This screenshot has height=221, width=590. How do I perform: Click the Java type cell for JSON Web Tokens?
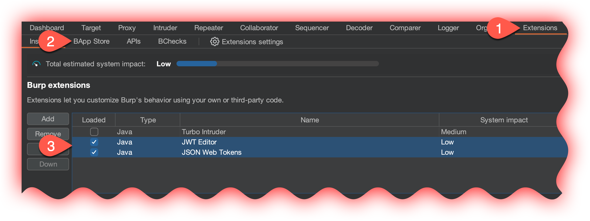click(148, 152)
